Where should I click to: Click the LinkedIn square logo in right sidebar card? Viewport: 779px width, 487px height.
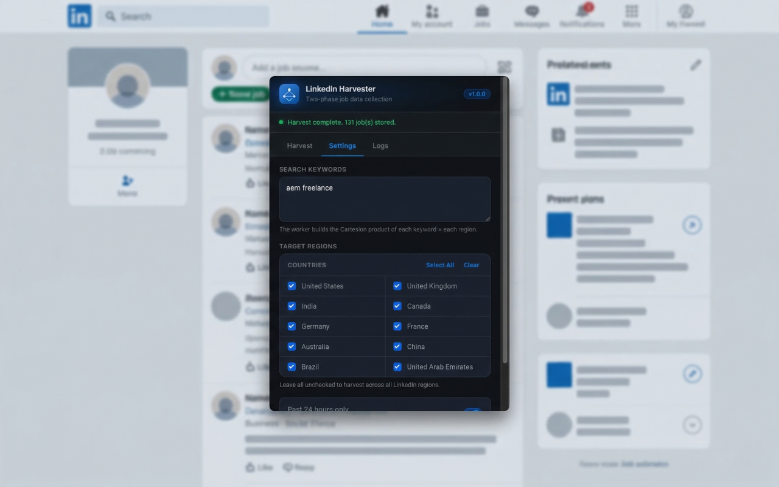(558, 94)
